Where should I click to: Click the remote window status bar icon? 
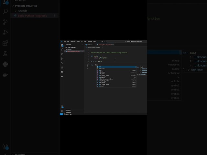coord(61,114)
